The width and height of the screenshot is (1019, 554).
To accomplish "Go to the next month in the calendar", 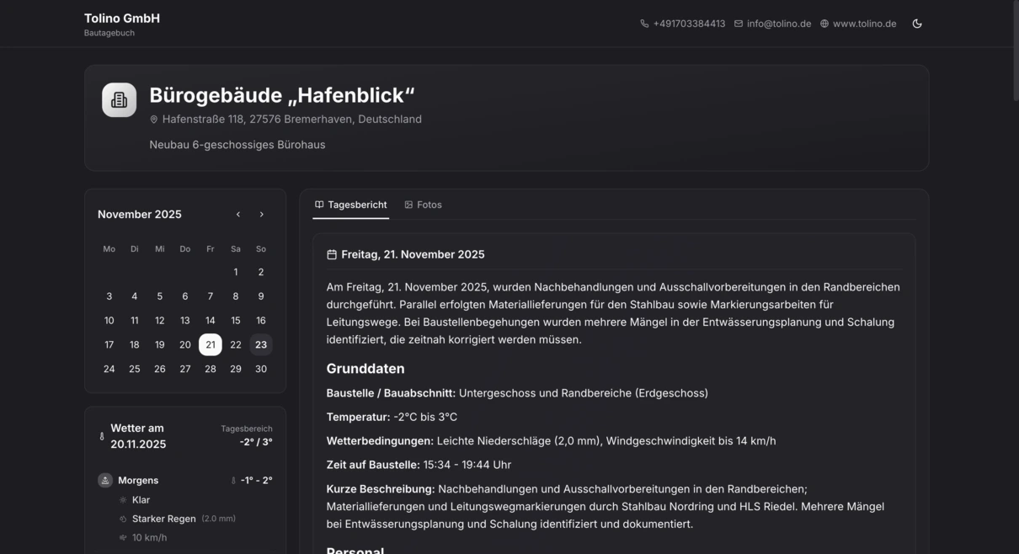I will (x=261, y=214).
